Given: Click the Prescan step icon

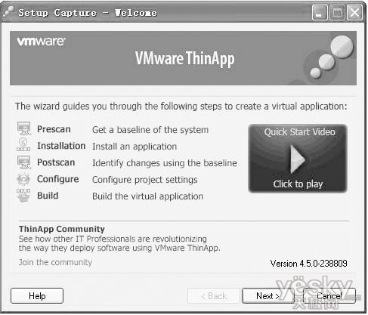Looking at the screenshot, I should coord(24,128).
